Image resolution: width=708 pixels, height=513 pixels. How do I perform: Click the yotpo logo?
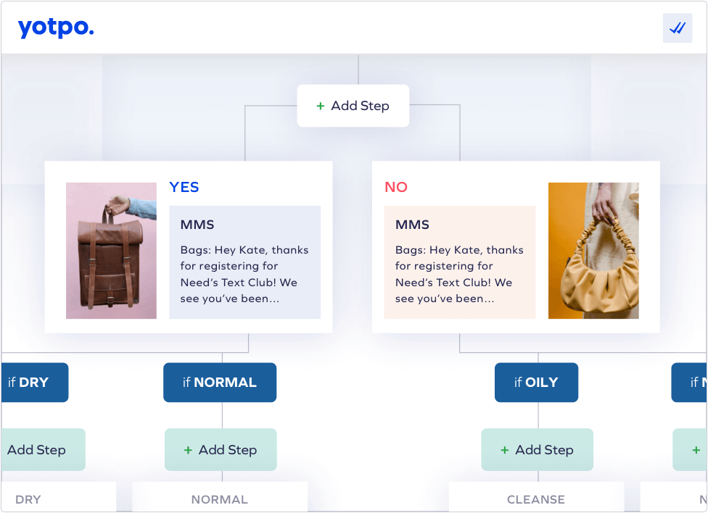[x=56, y=28]
